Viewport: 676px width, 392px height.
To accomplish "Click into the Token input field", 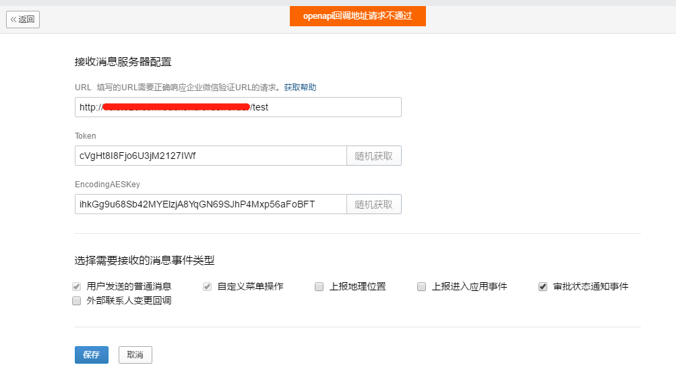I will (x=211, y=156).
